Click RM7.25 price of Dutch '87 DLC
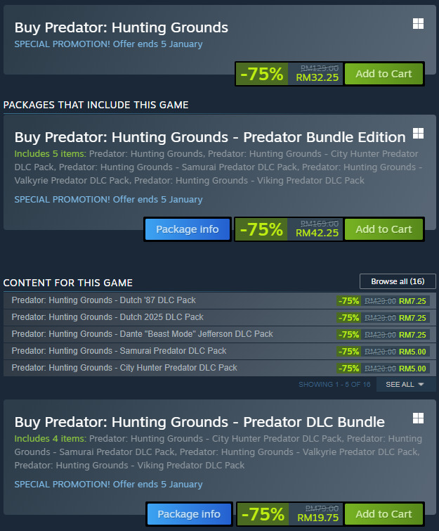Viewport: 439px width, 531px height. tap(413, 300)
